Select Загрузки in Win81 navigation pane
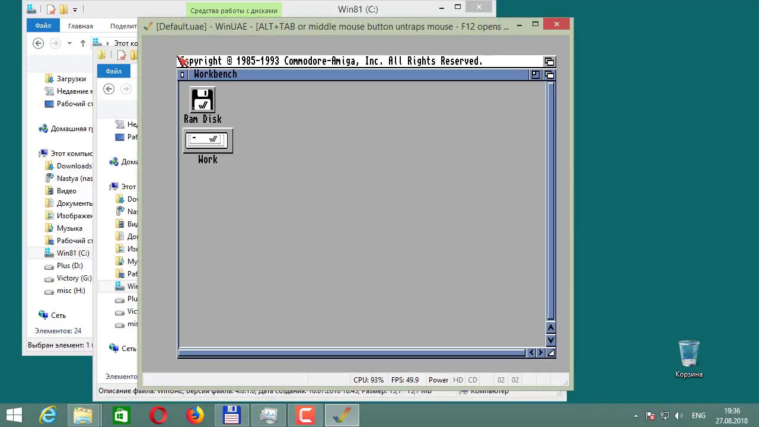The height and width of the screenshot is (427, 759). point(71,79)
